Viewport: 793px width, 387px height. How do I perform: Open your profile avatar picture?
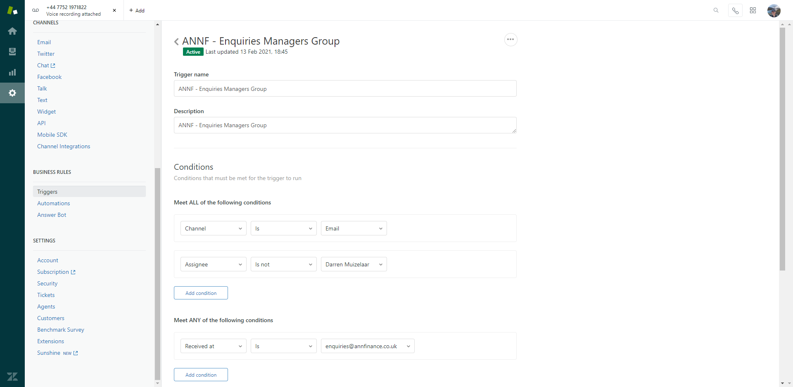point(774,10)
